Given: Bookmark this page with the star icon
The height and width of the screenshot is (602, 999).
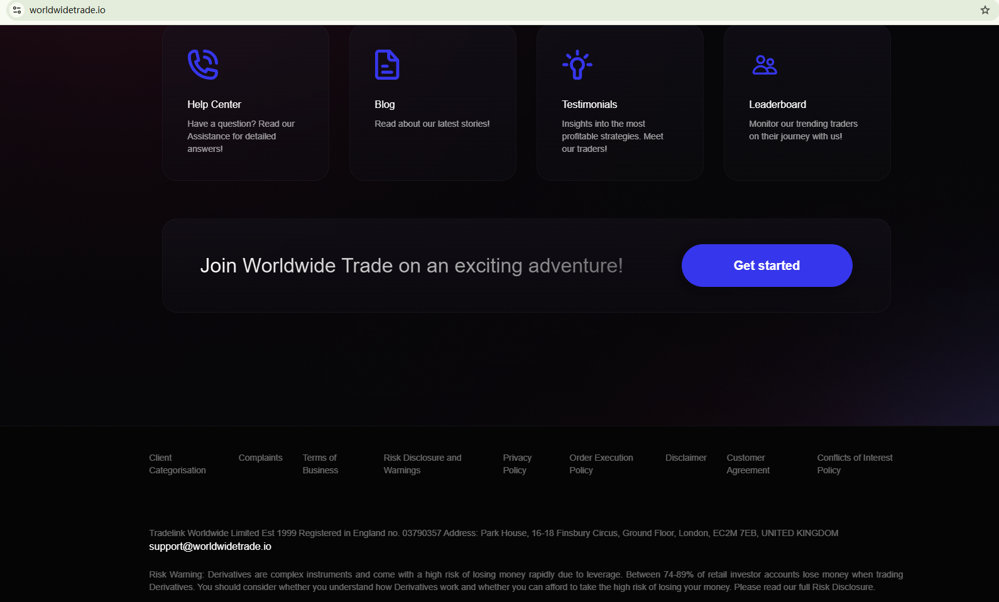Looking at the screenshot, I should 985,10.
